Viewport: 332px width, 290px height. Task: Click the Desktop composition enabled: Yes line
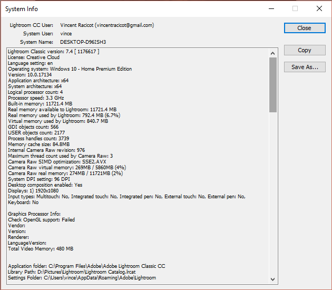pyautogui.click(x=45, y=185)
